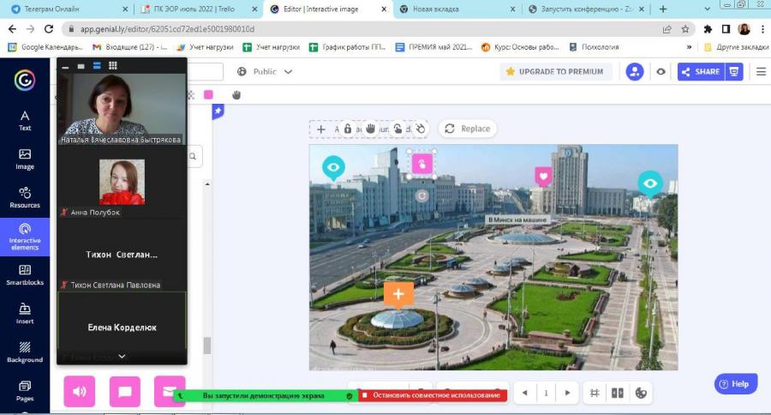Go to the next page arrow

[x=567, y=393]
